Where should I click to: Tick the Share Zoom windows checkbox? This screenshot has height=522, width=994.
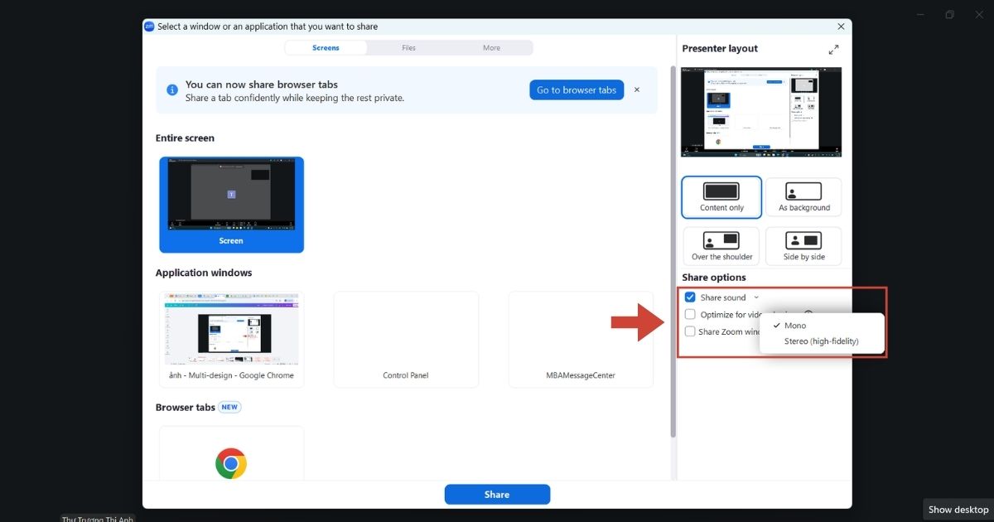coord(690,331)
